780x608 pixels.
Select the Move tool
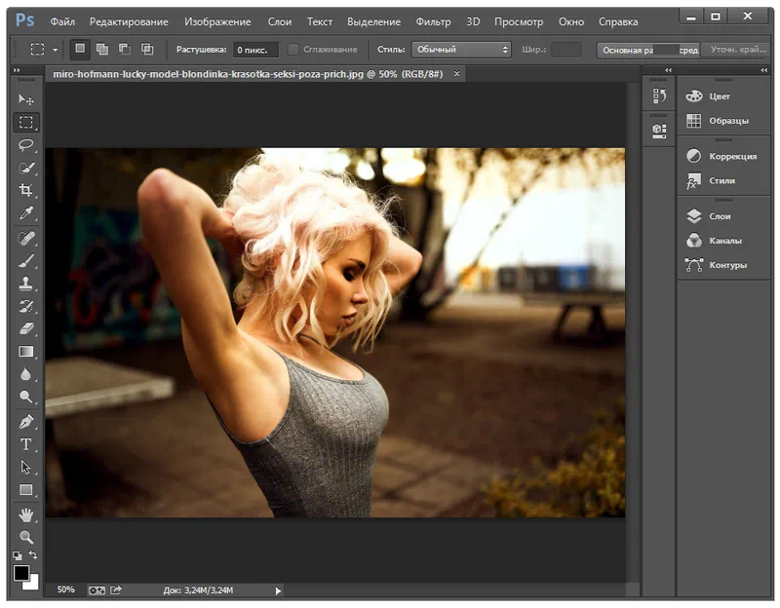click(26, 99)
